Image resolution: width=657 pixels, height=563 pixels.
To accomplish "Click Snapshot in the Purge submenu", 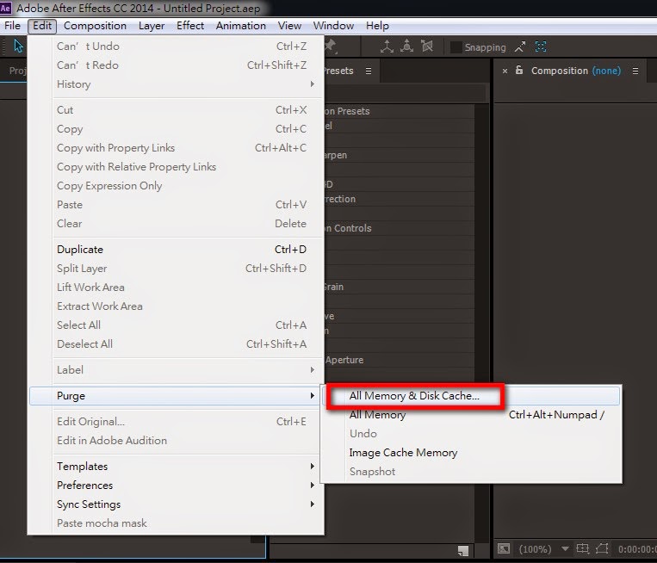I will coord(472,471).
